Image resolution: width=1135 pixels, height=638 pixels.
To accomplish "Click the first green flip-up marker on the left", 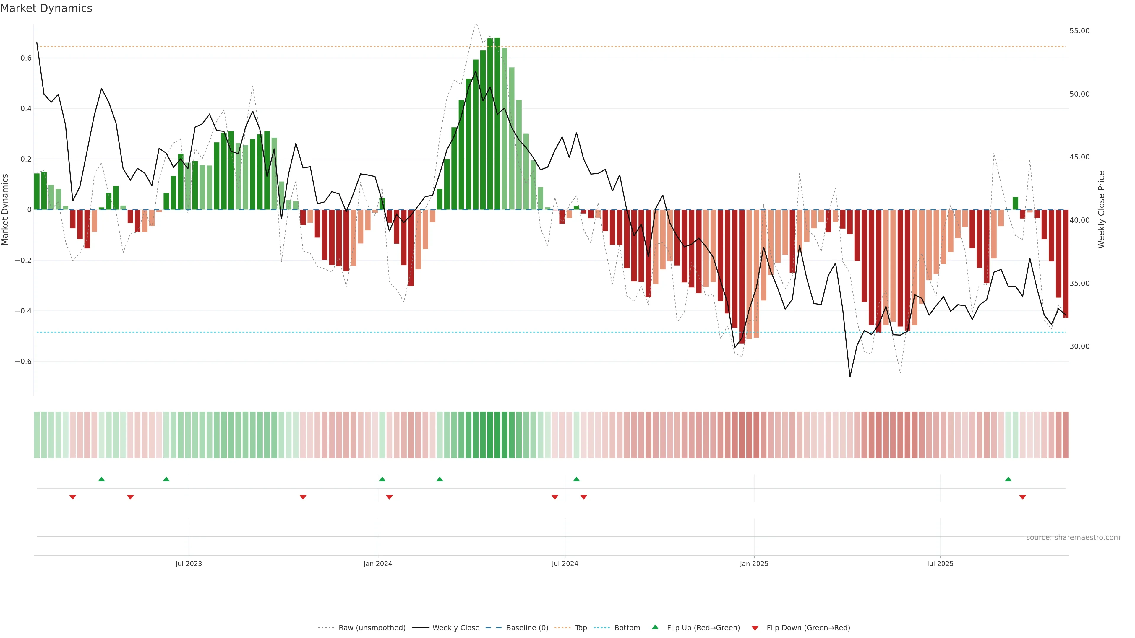I will coord(101,479).
